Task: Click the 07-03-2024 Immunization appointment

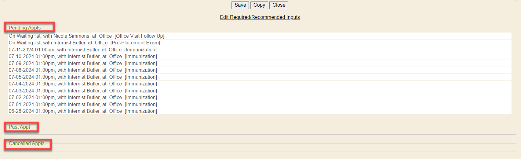Action: (x=82, y=91)
